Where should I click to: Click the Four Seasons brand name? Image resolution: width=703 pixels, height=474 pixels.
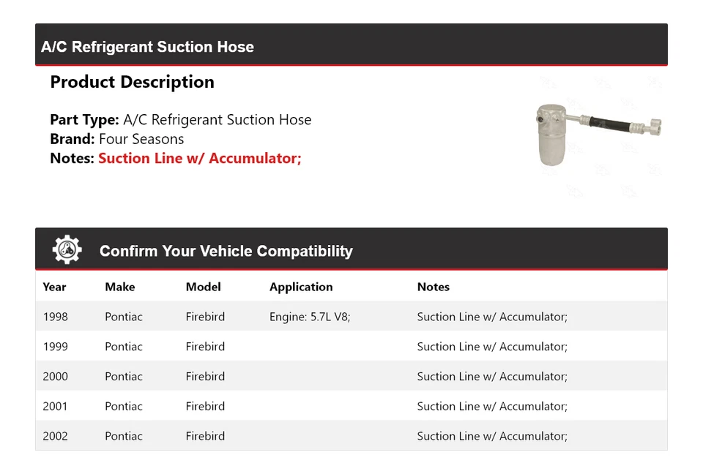141,139
